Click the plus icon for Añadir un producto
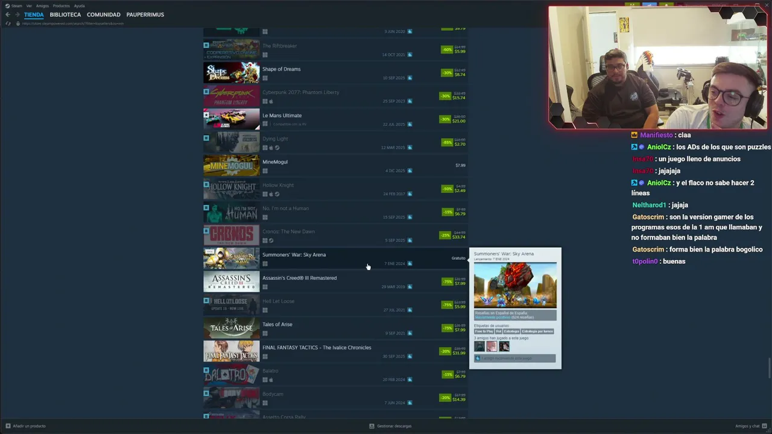772x434 pixels. click(8, 426)
